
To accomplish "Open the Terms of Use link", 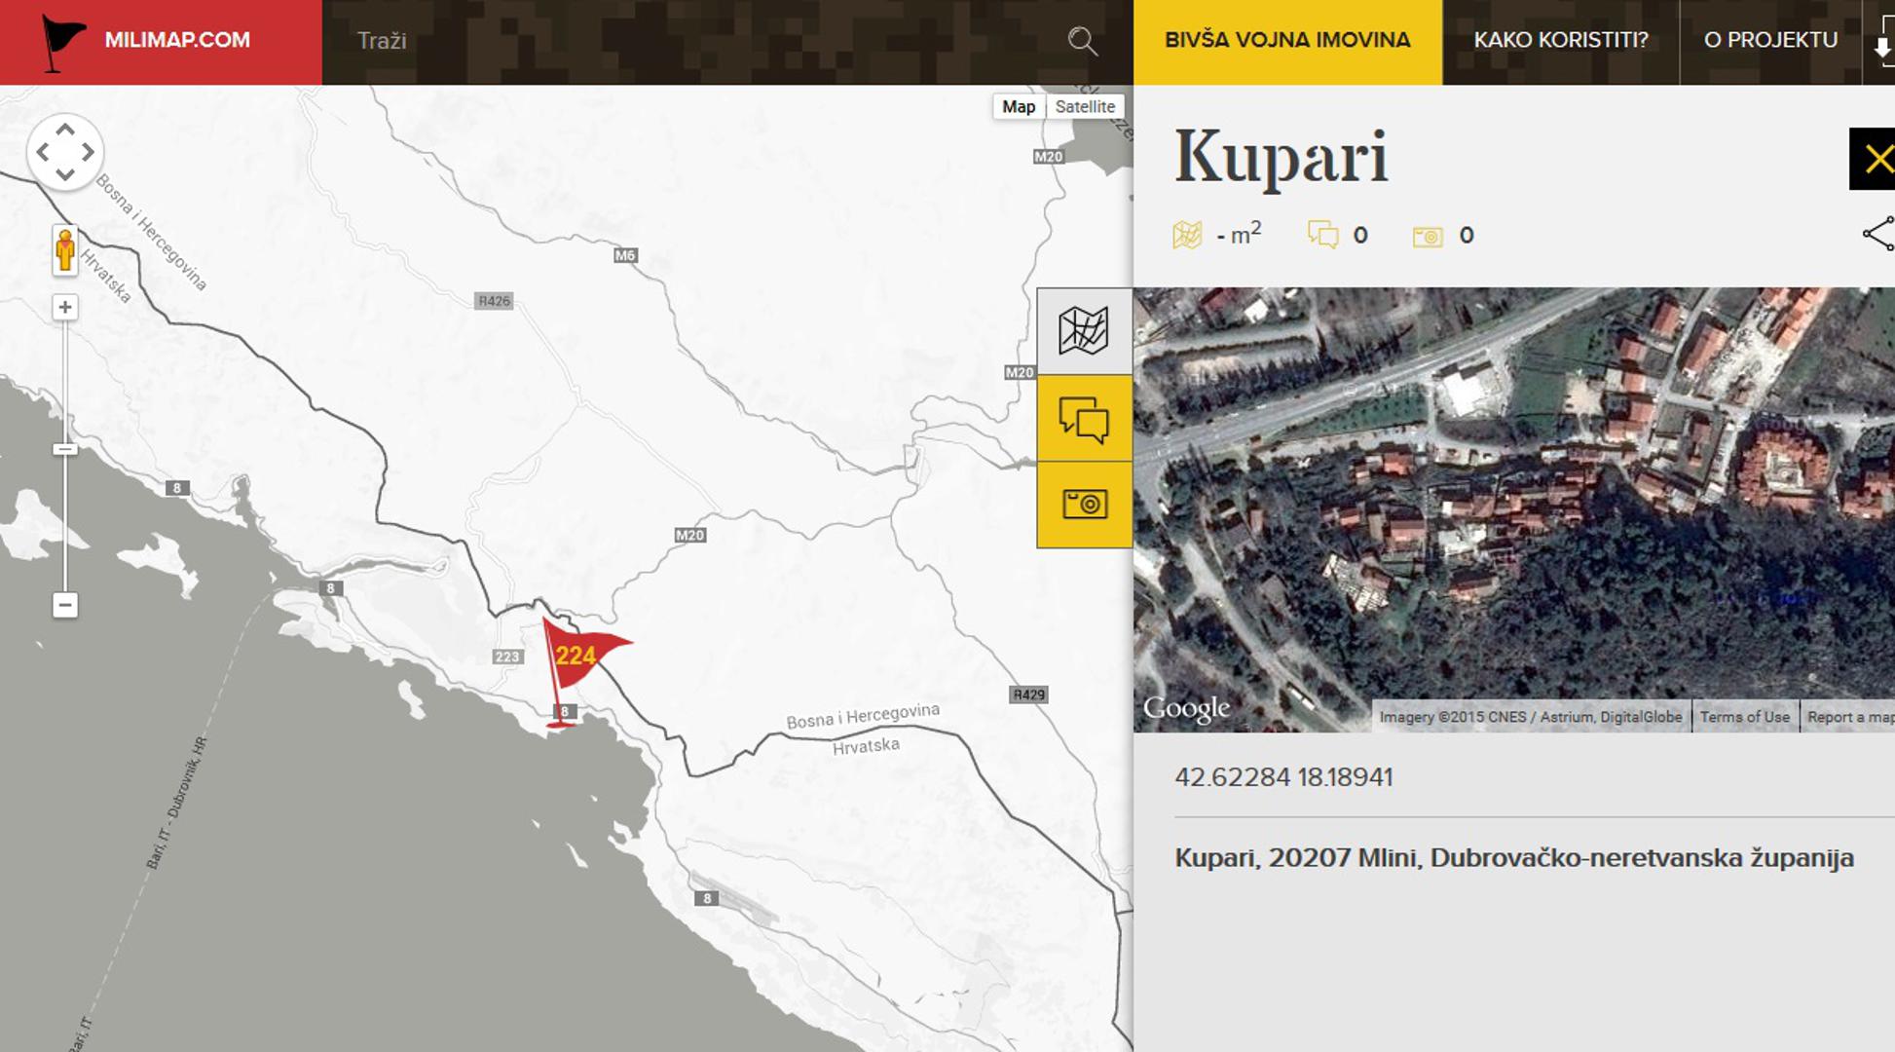I will [1744, 717].
